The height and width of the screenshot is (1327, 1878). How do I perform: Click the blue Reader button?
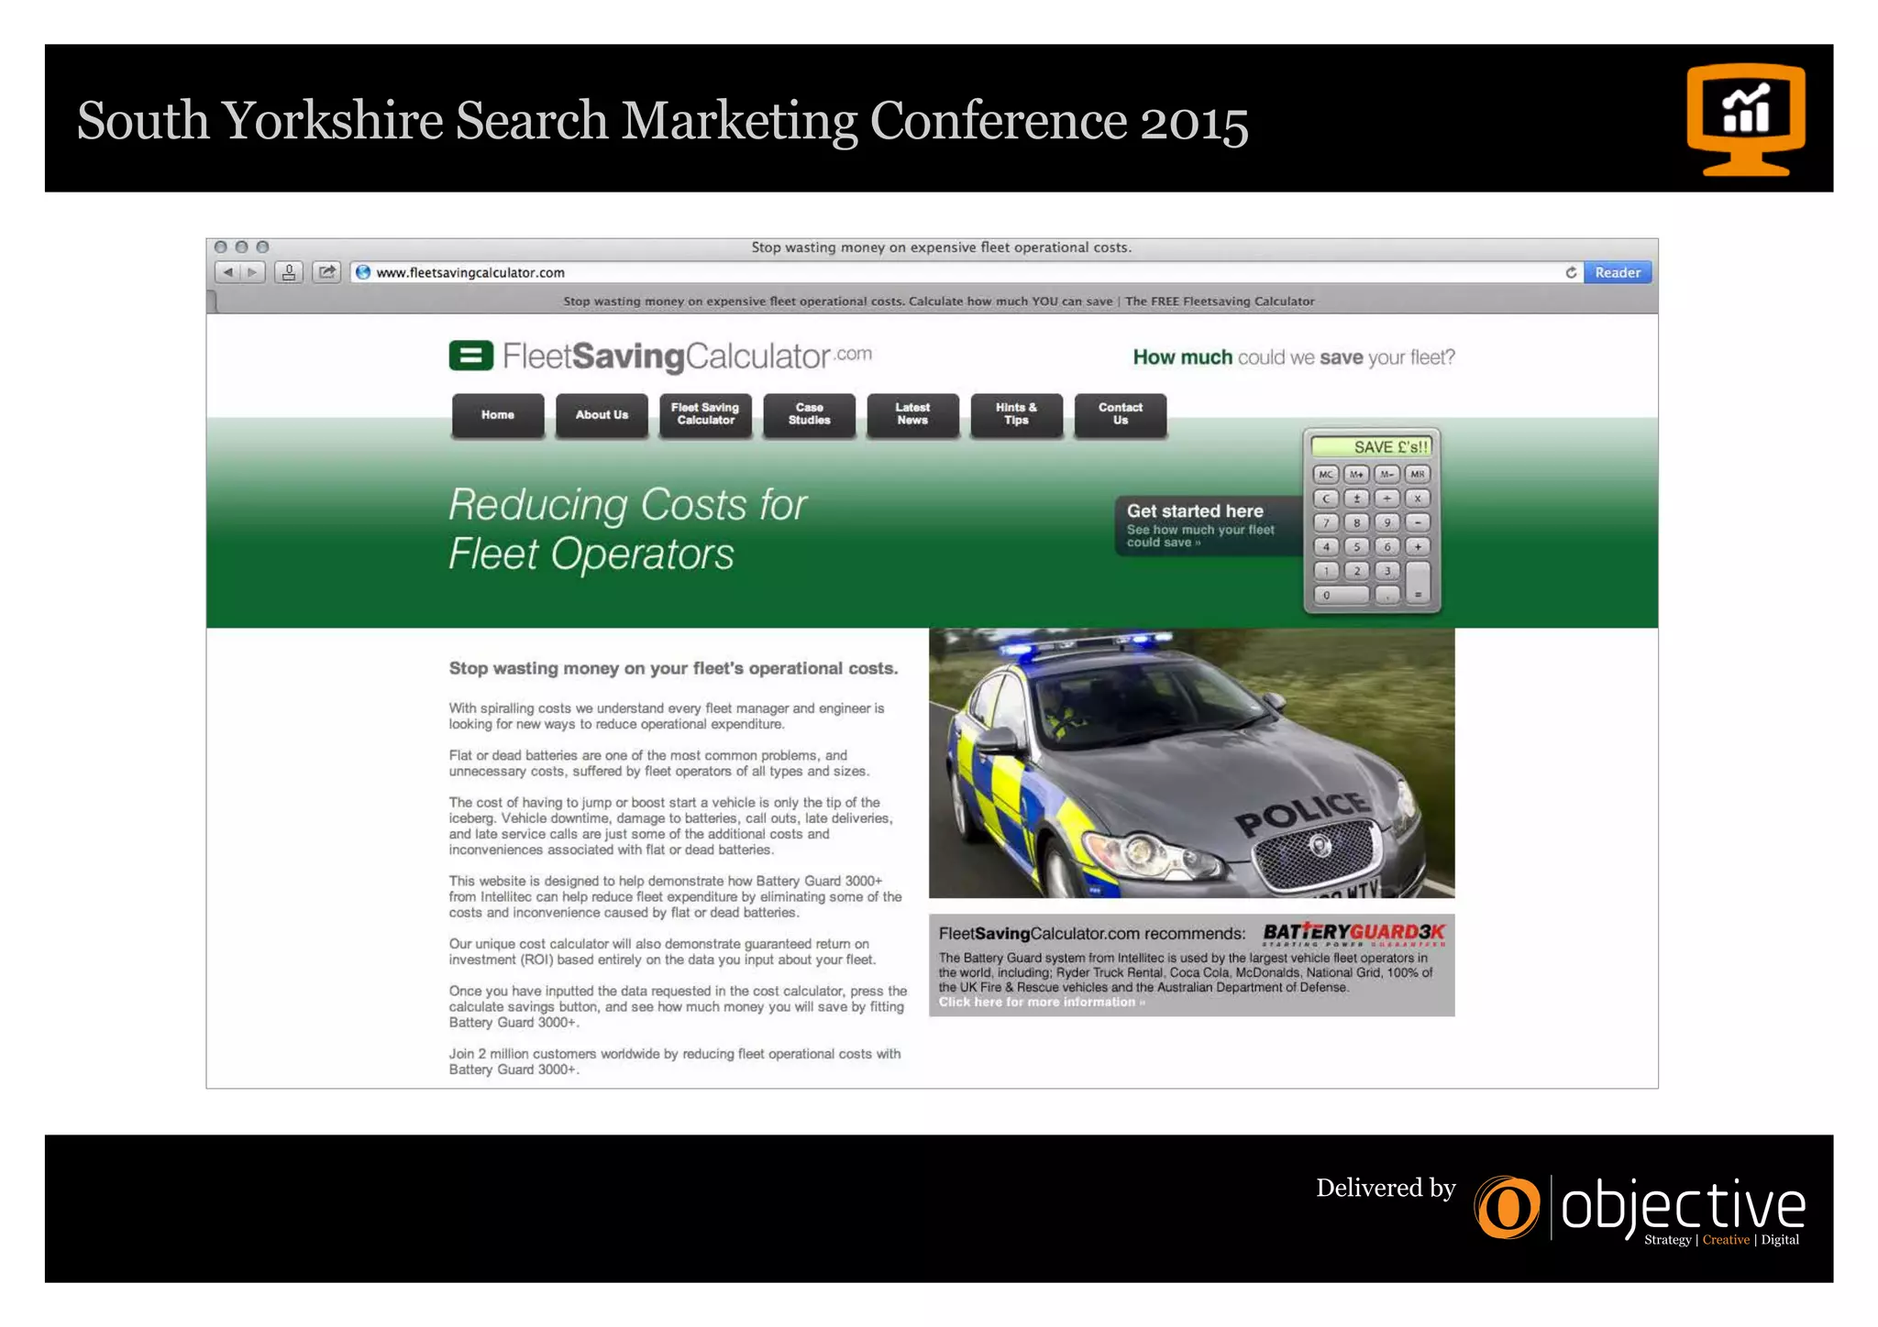tap(1618, 272)
